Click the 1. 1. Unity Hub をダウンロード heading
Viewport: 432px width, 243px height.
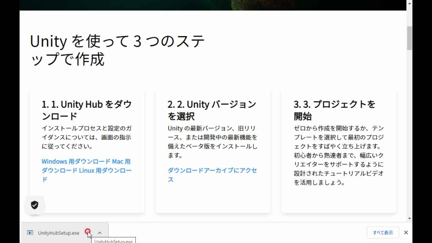pos(87,110)
